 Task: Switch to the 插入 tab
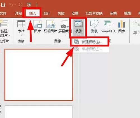point(32,13)
